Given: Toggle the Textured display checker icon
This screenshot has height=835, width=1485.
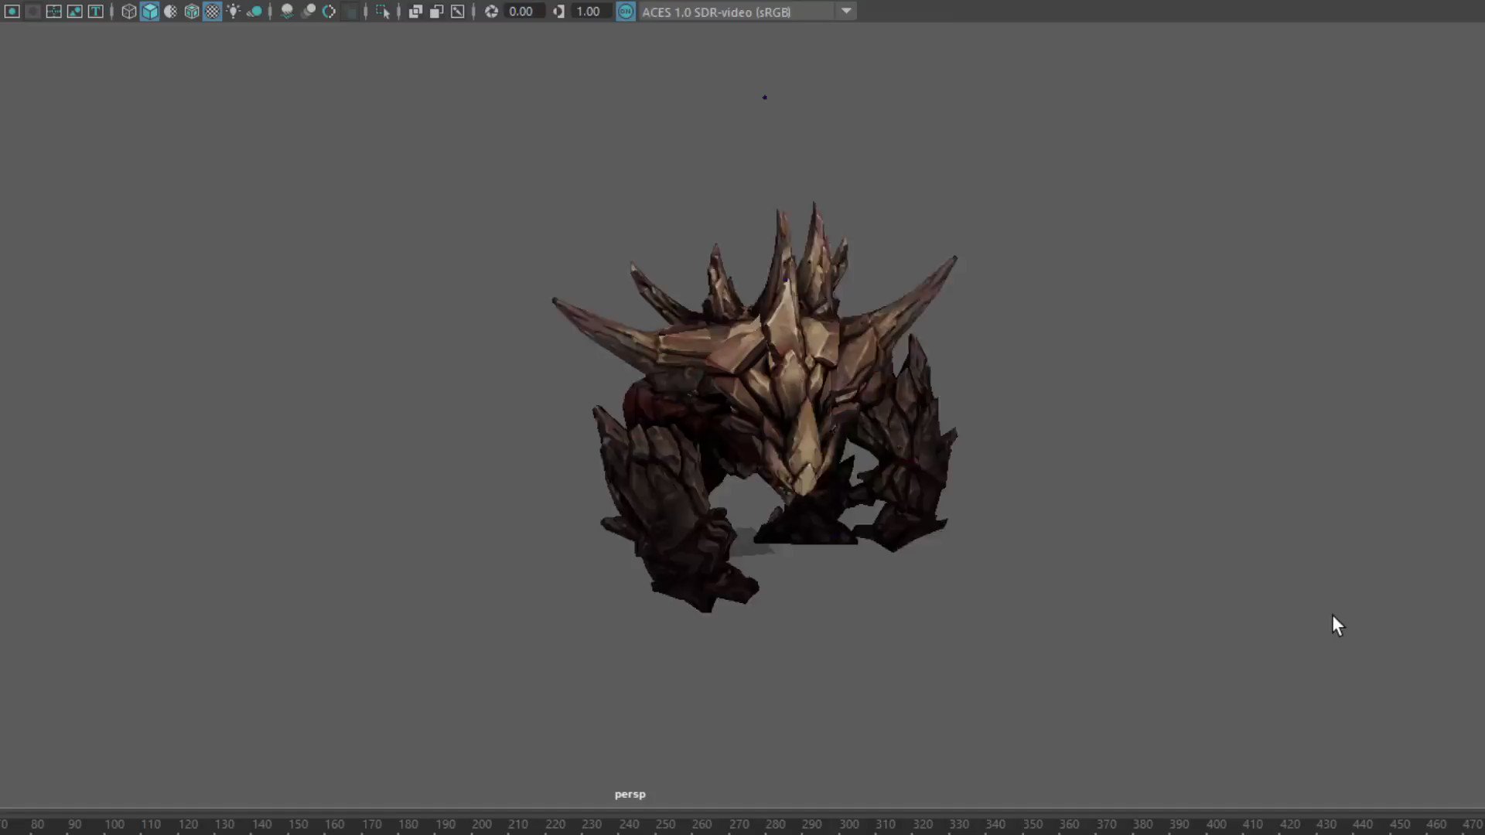Looking at the screenshot, I should point(213,12).
